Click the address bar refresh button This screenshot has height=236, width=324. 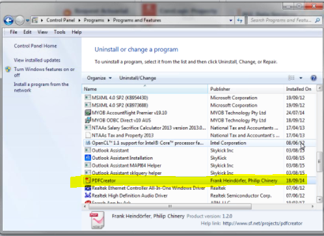pyautogui.click(x=239, y=20)
